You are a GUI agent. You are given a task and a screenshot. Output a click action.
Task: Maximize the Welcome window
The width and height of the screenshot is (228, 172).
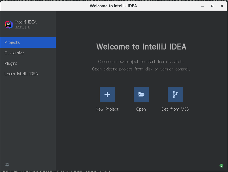[x=212, y=6]
